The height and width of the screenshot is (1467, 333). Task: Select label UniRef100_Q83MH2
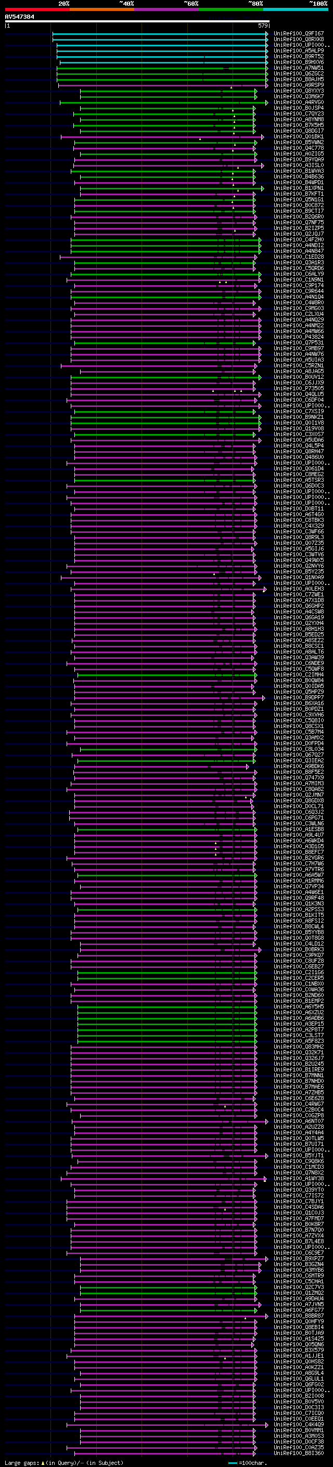coord(299,1047)
